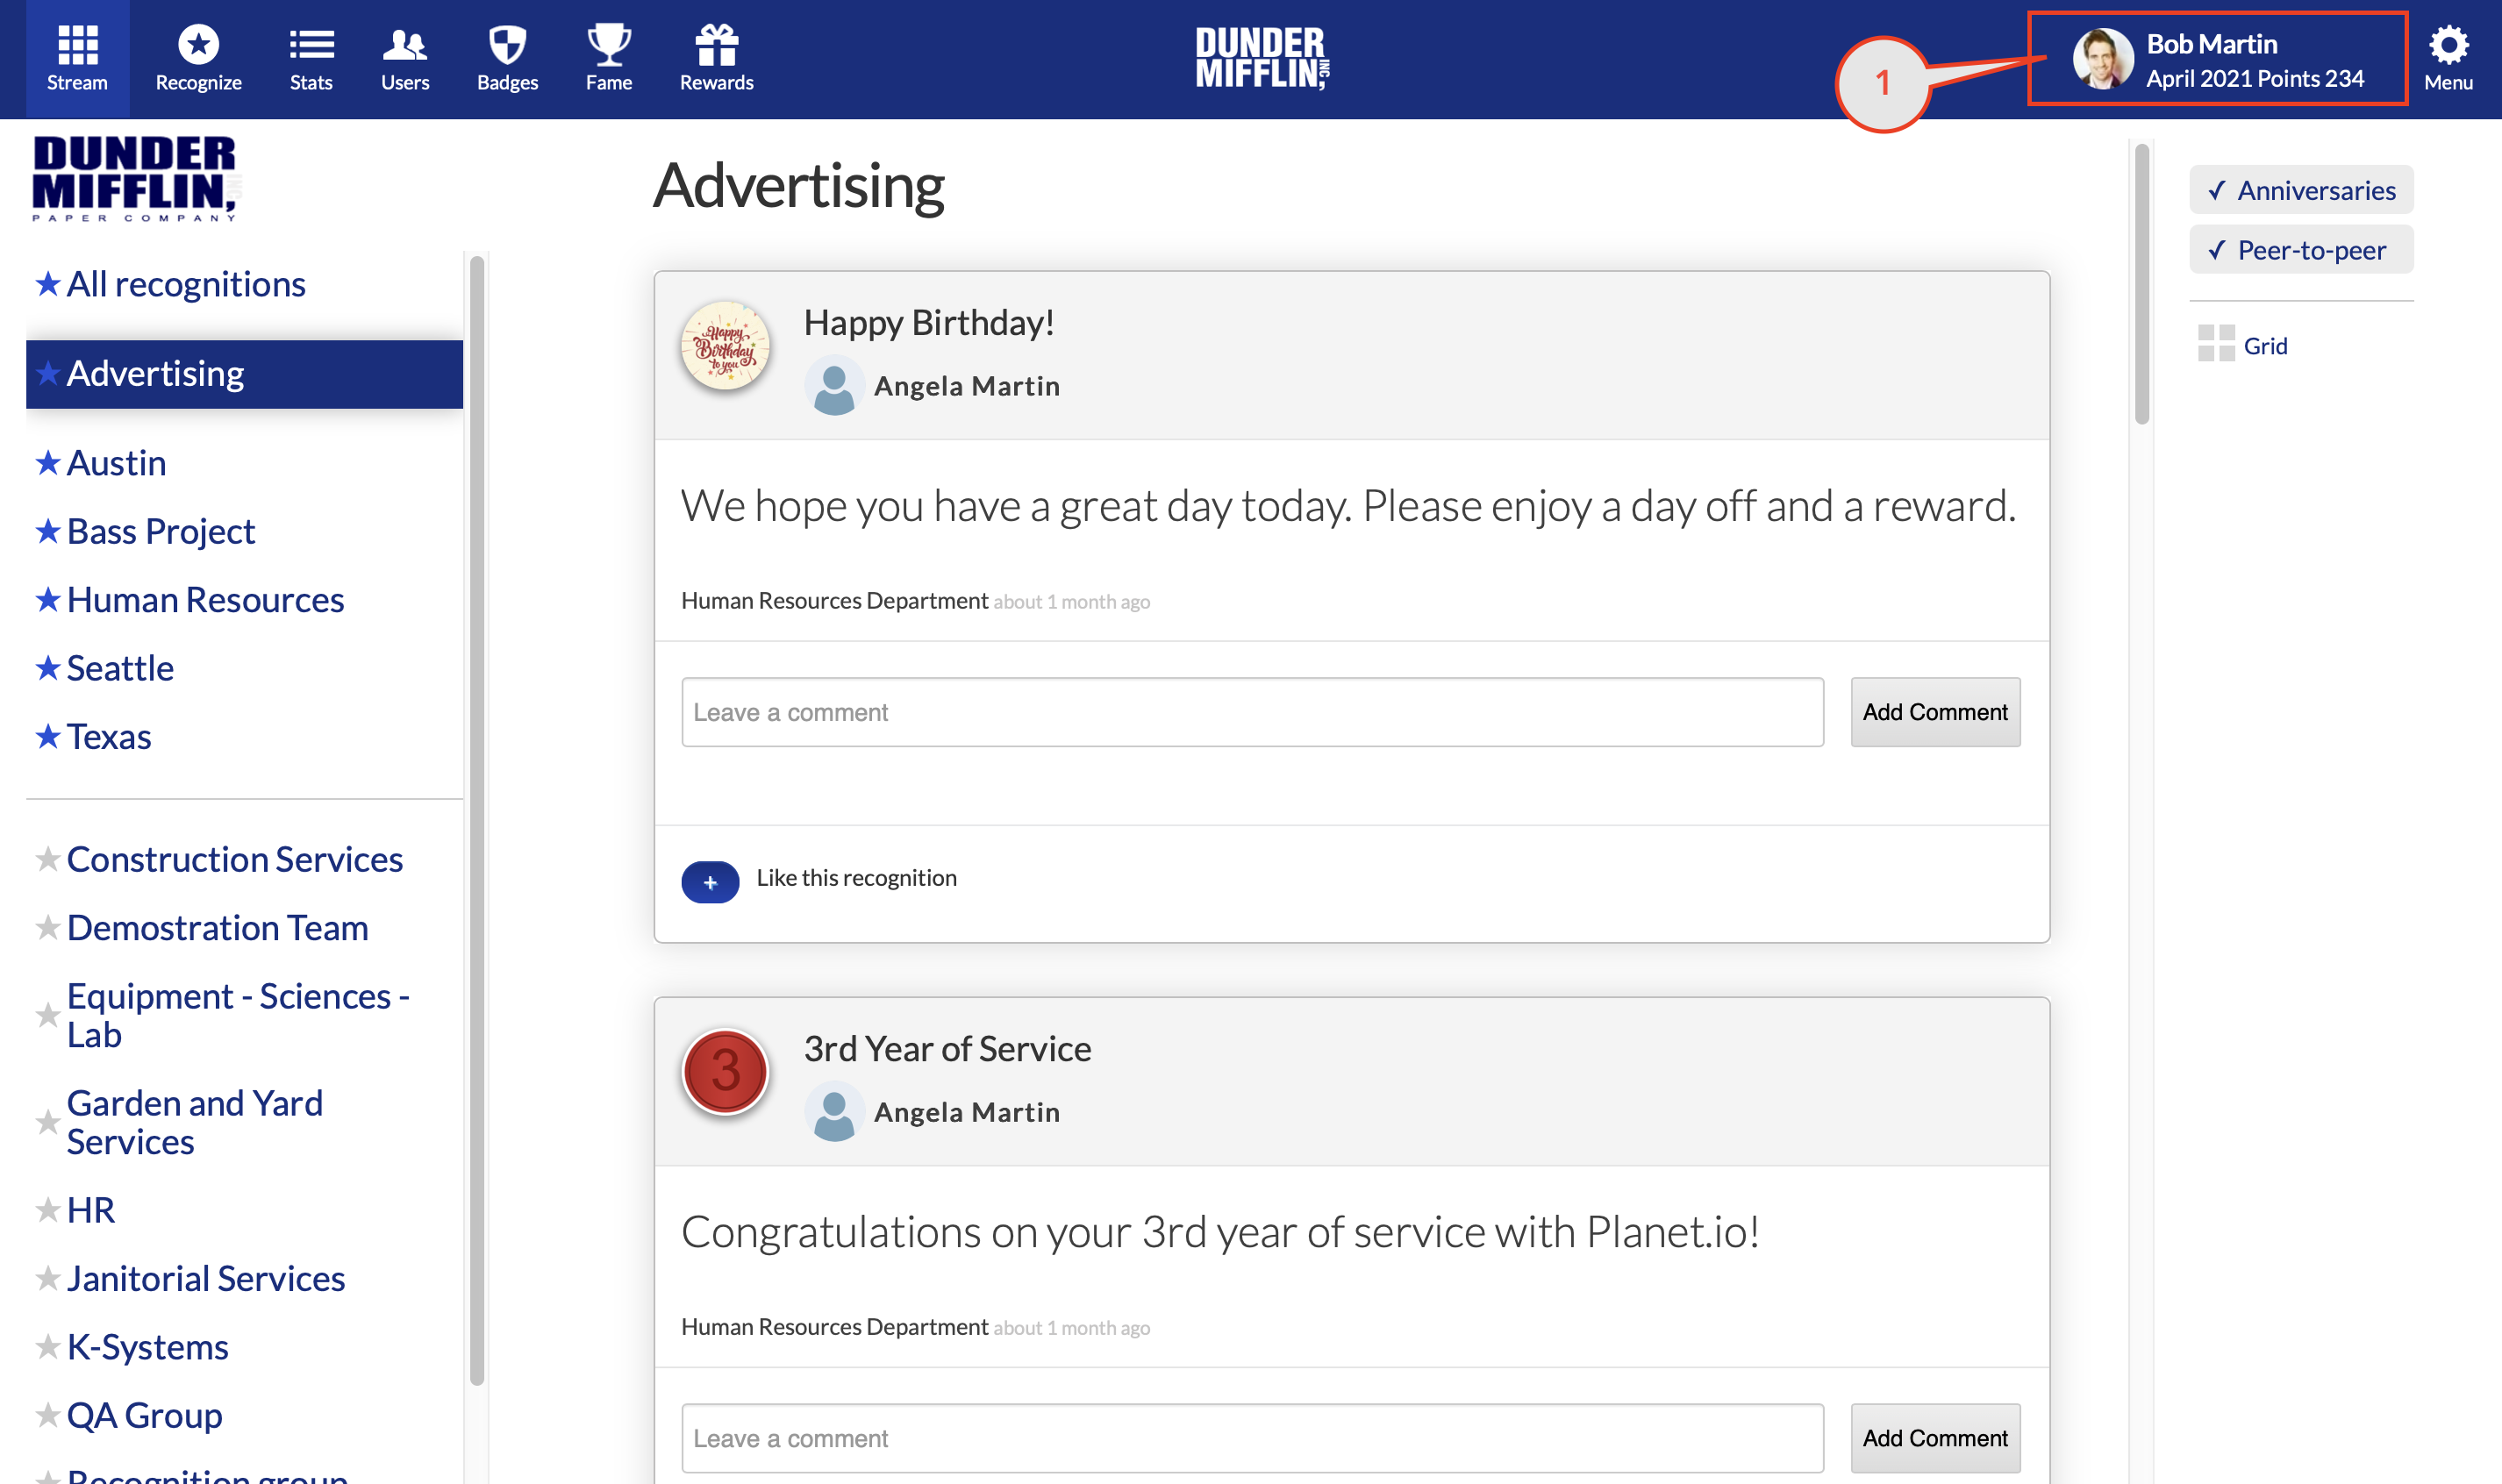Toggle the star next to HR
The image size is (2502, 1484).
pos(47,1210)
